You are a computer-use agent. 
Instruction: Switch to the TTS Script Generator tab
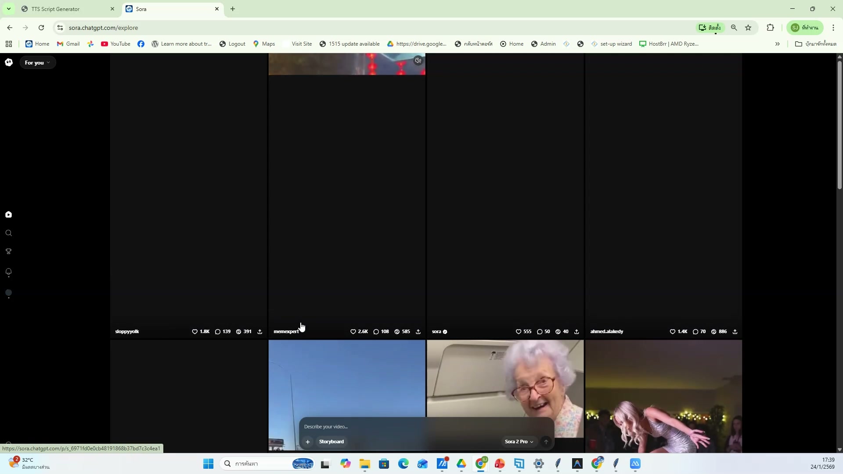(x=56, y=9)
